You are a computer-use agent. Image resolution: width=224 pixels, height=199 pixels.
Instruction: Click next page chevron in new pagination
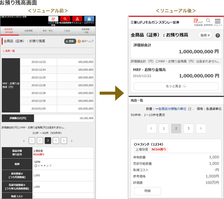tap(201, 128)
